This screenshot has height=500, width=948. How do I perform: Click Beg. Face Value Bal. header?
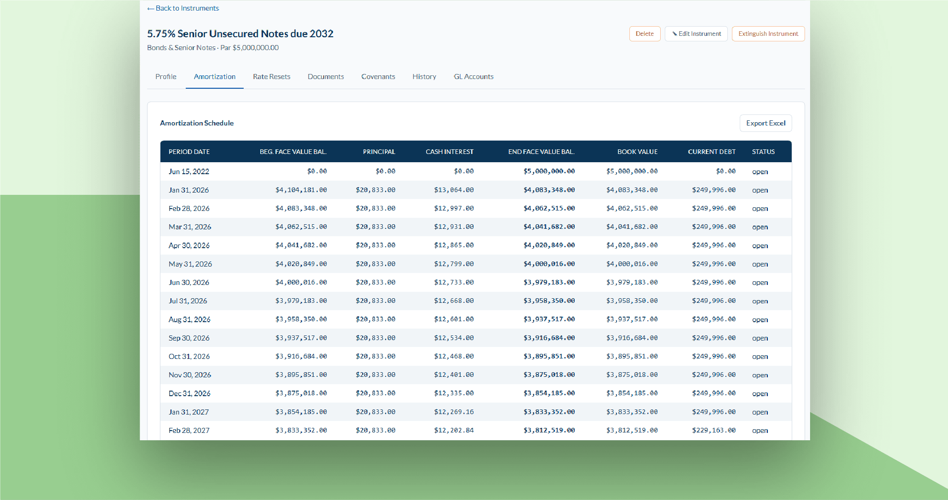click(x=293, y=152)
